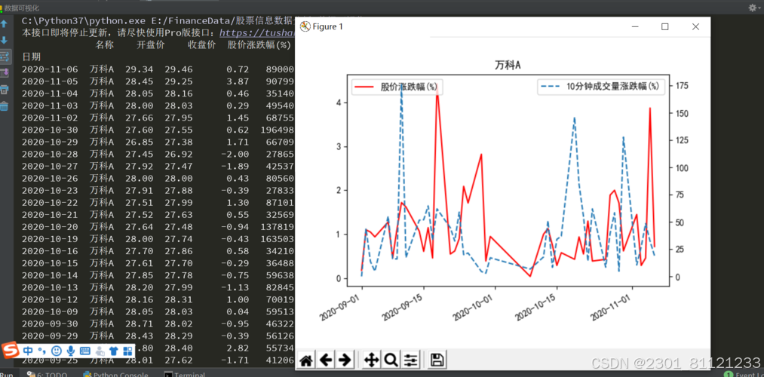Click the 万科A chart title
This screenshot has width=764, height=377.
point(508,65)
